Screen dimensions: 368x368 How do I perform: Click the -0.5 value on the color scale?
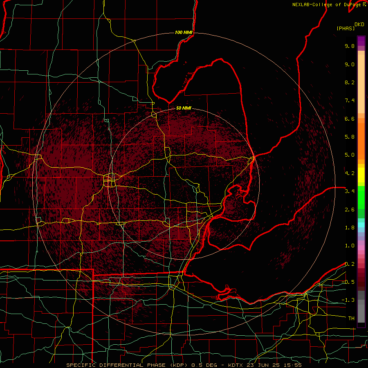pos(348,282)
